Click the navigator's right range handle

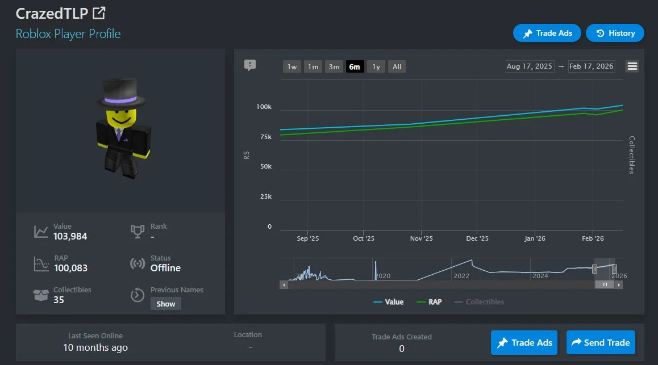point(614,269)
